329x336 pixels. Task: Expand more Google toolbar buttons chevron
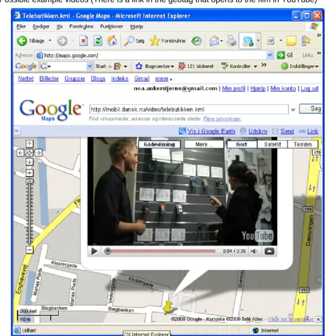coord(264,64)
